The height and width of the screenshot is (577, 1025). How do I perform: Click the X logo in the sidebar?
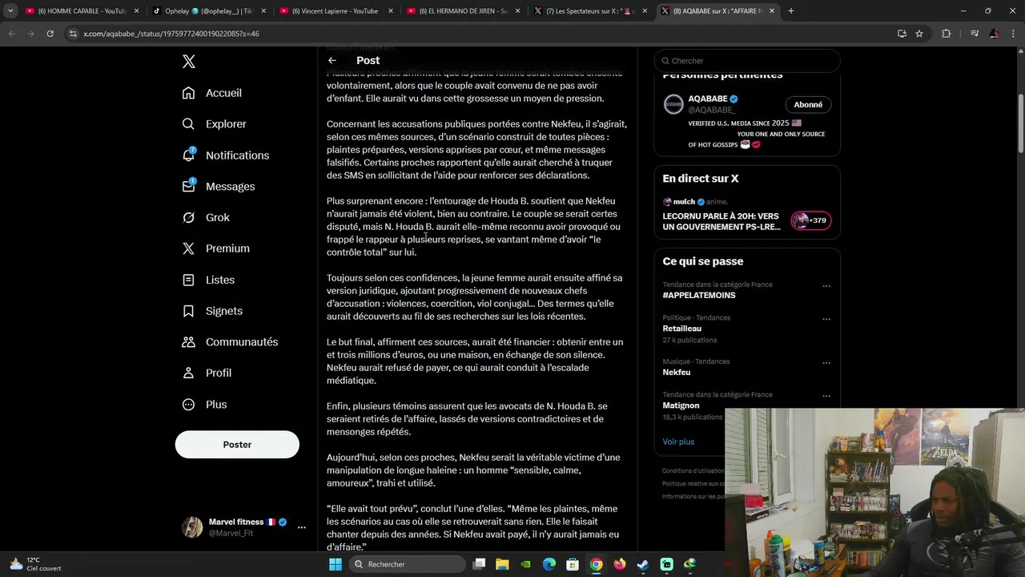tap(188, 62)
